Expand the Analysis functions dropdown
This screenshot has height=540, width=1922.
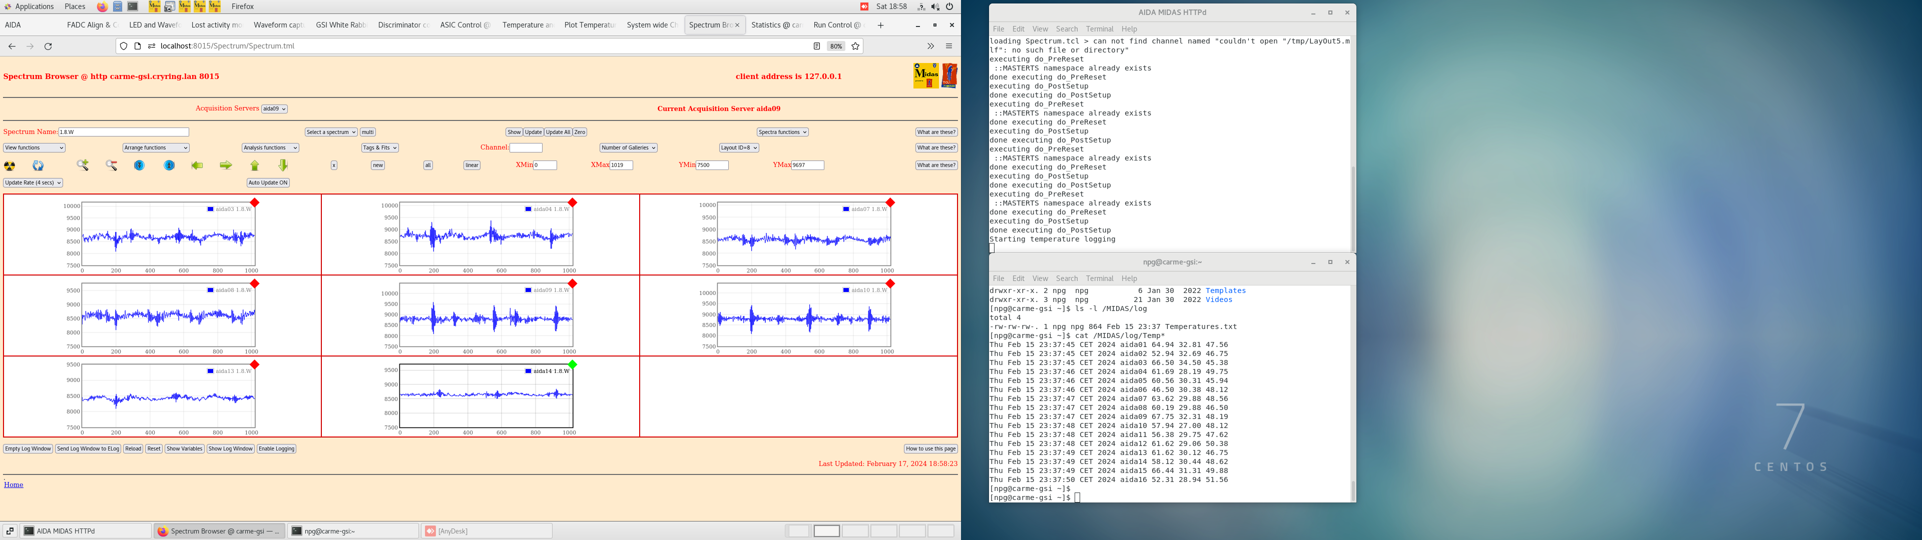tap(270, 147)
